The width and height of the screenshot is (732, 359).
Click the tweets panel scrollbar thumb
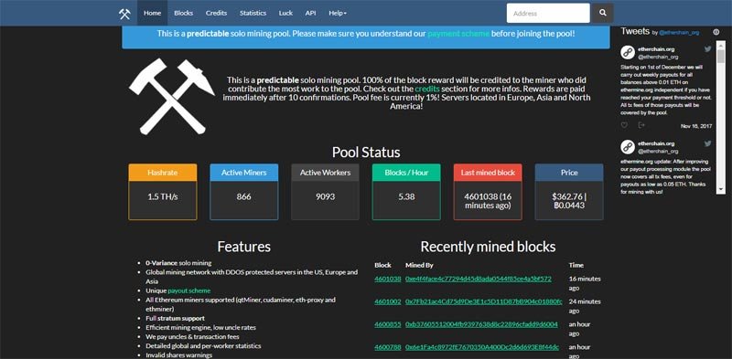click(x=721, y=57)
